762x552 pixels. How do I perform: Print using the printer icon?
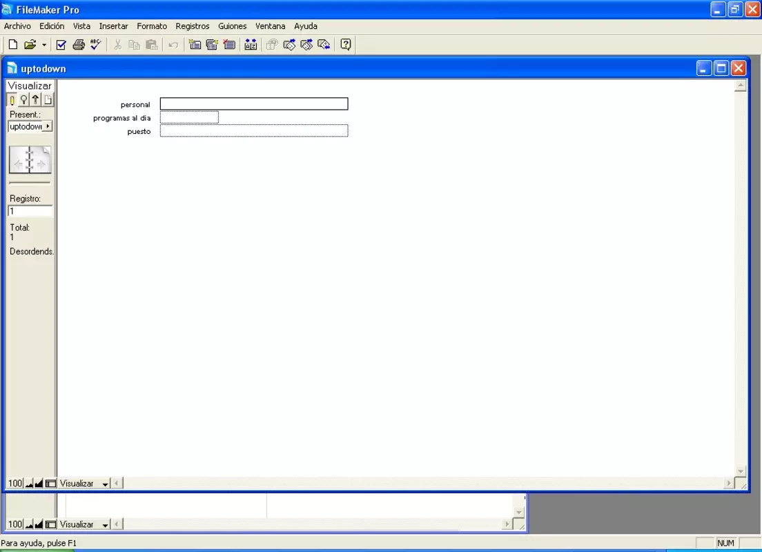(79, 45)
